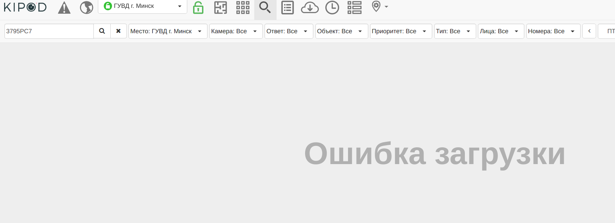Viewport: 615px width, 223px height.
Task: Click the partially visible ПТ date button
Action: (607, 31)
